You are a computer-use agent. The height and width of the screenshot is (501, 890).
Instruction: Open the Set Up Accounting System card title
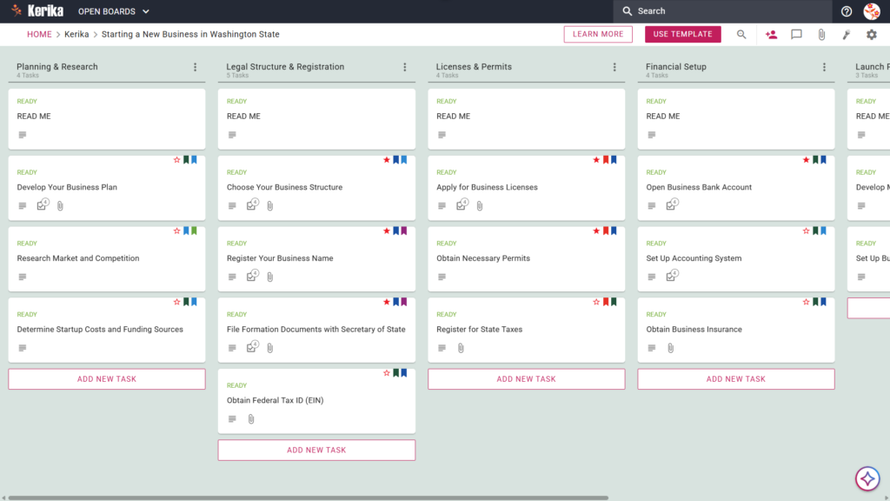(x=694, y=257)
